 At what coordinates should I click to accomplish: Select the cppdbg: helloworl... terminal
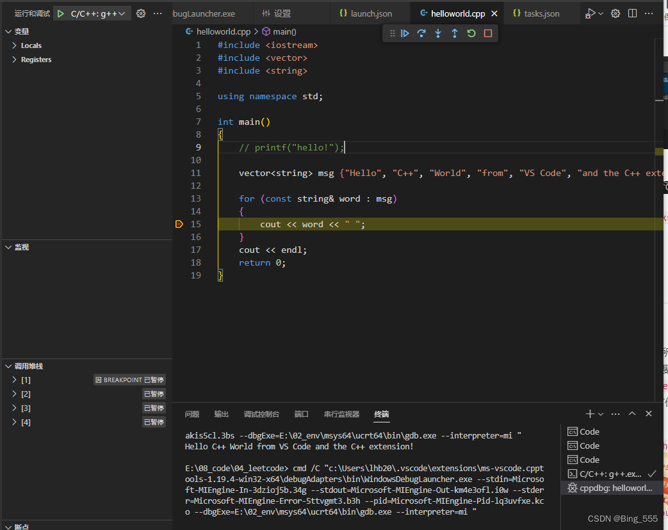(x=612, y=488)
